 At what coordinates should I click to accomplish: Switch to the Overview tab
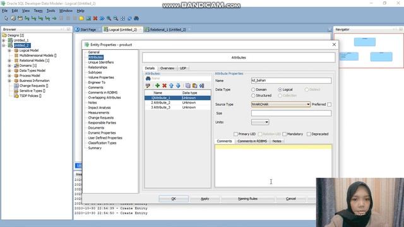167,68
